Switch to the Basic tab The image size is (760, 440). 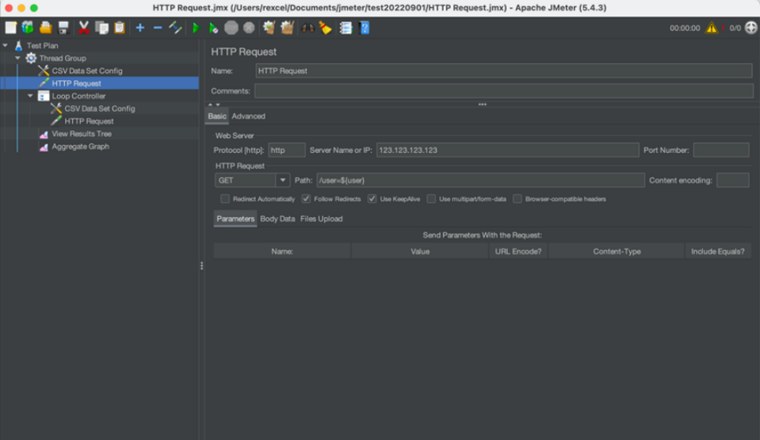[x=216, y=117]
